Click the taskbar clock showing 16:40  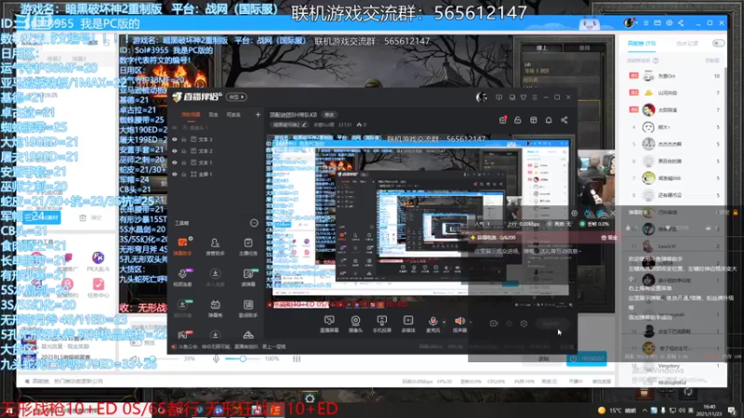point(710,410)
